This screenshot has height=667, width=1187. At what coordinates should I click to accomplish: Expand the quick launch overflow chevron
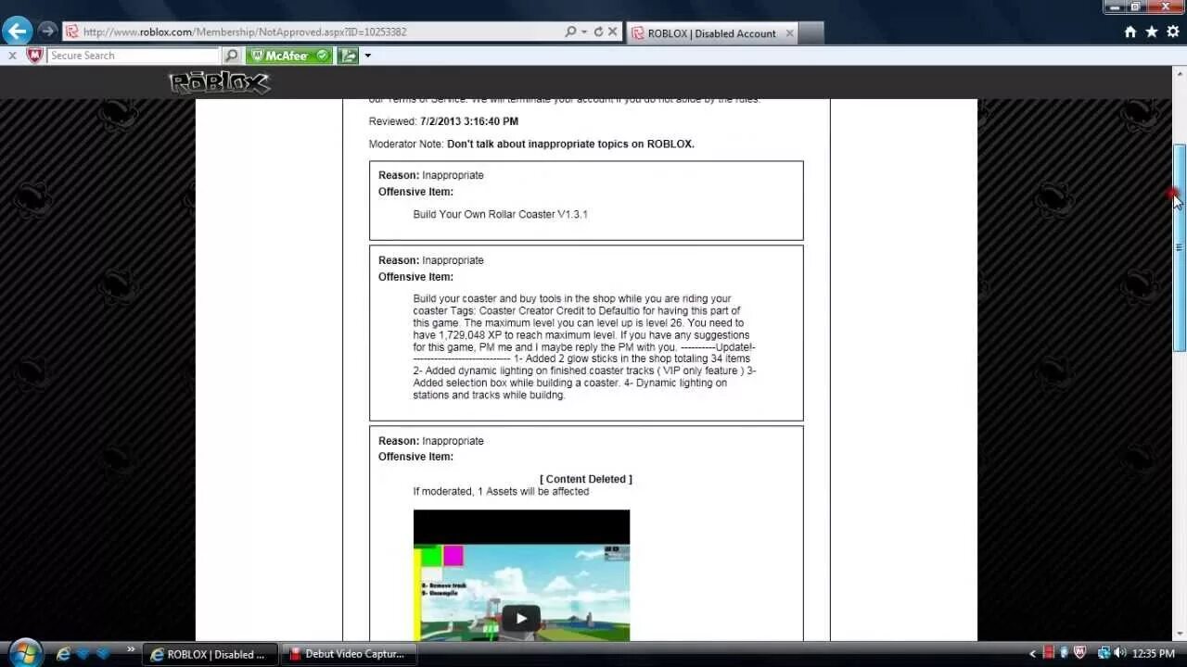(x=131, y=649)
